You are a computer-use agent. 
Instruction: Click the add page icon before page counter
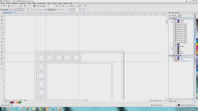pyautogui.click(x=6, y=101)
